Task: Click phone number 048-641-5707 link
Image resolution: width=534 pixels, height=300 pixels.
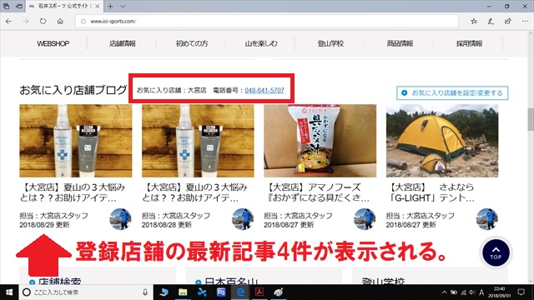Action: point(264,90)
